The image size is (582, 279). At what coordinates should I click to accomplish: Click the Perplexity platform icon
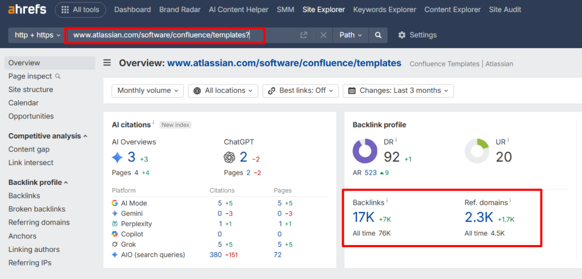tap(115, 224)
